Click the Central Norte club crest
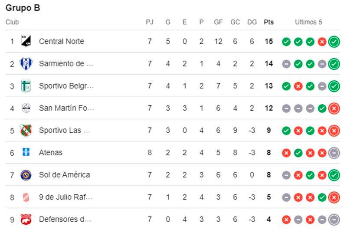This screenshot has height=230, width=347. pos(26,41)
